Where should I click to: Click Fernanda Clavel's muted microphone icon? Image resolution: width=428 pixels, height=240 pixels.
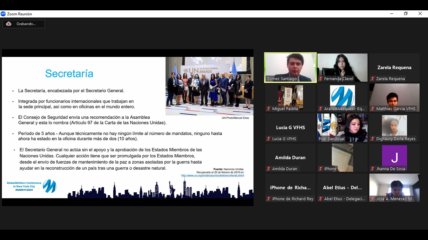click(321, 79)
